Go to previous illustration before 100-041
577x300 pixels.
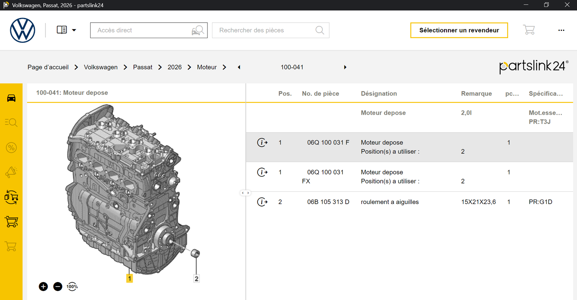click(239, 67)
